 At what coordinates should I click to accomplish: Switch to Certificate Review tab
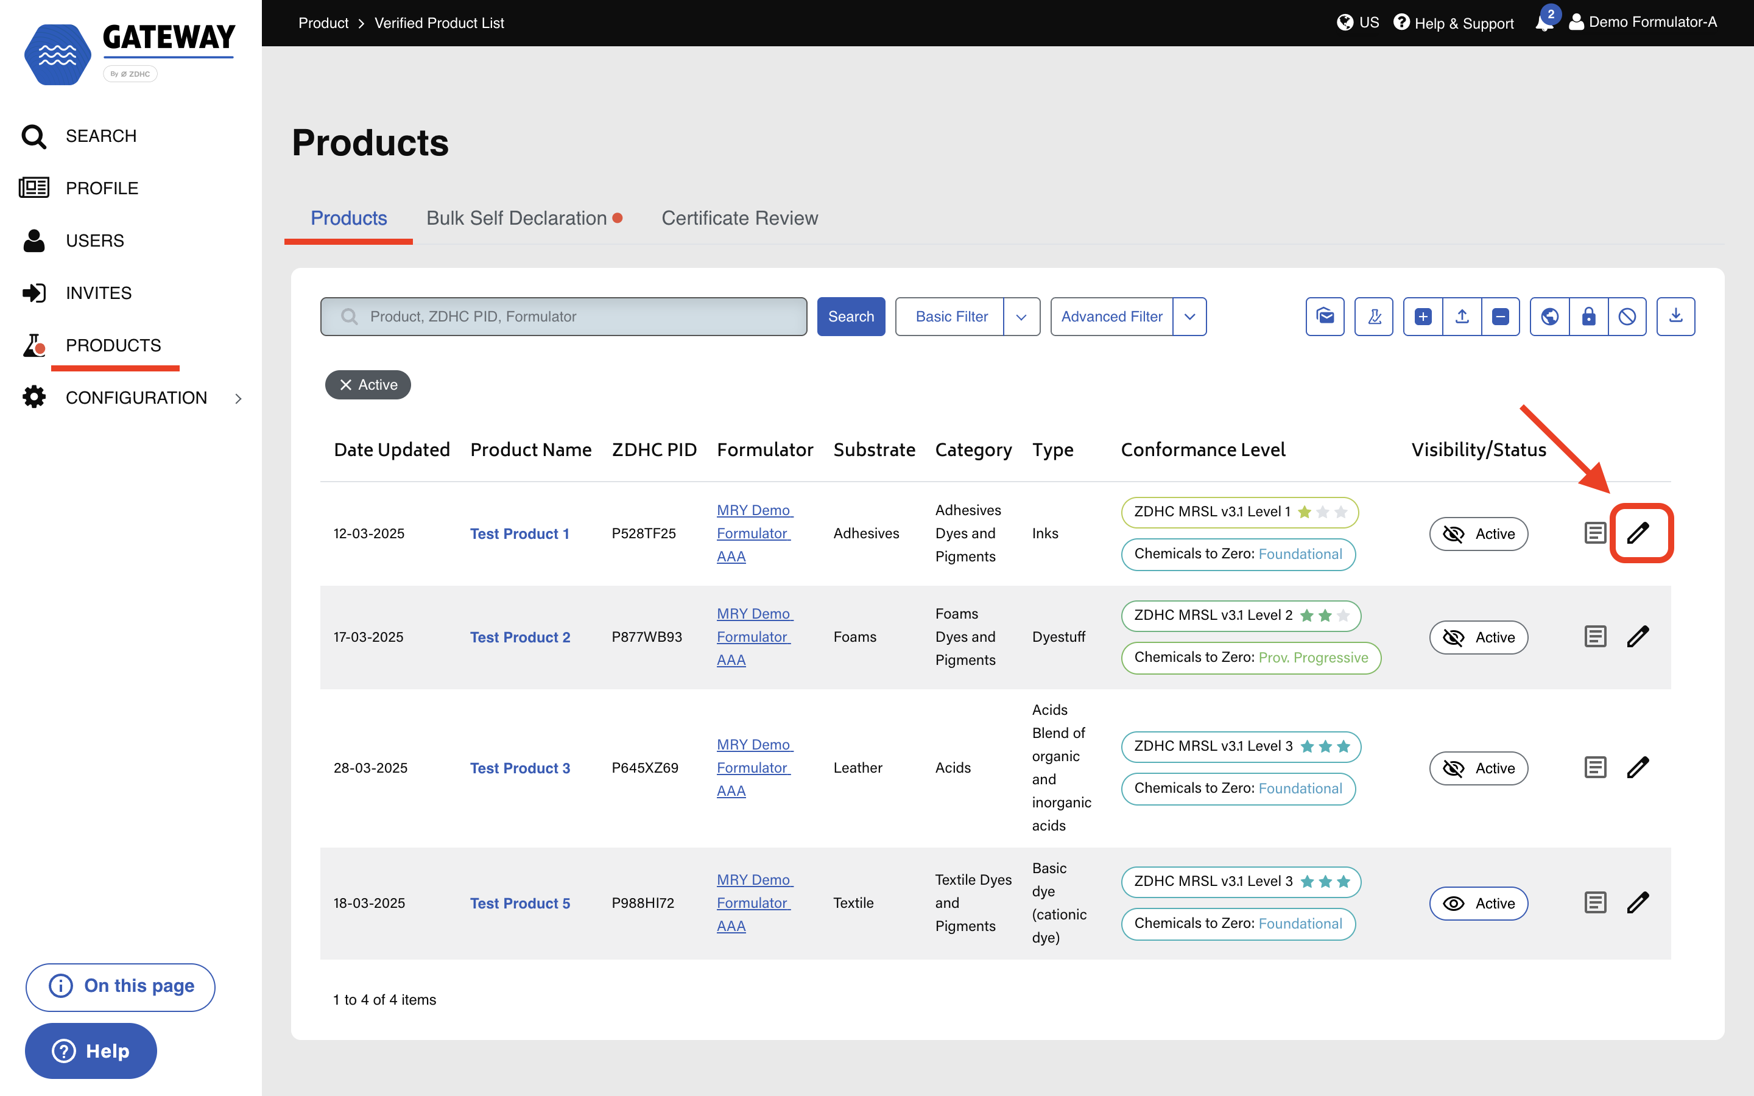pyautogui.click(x=739, y=218)
